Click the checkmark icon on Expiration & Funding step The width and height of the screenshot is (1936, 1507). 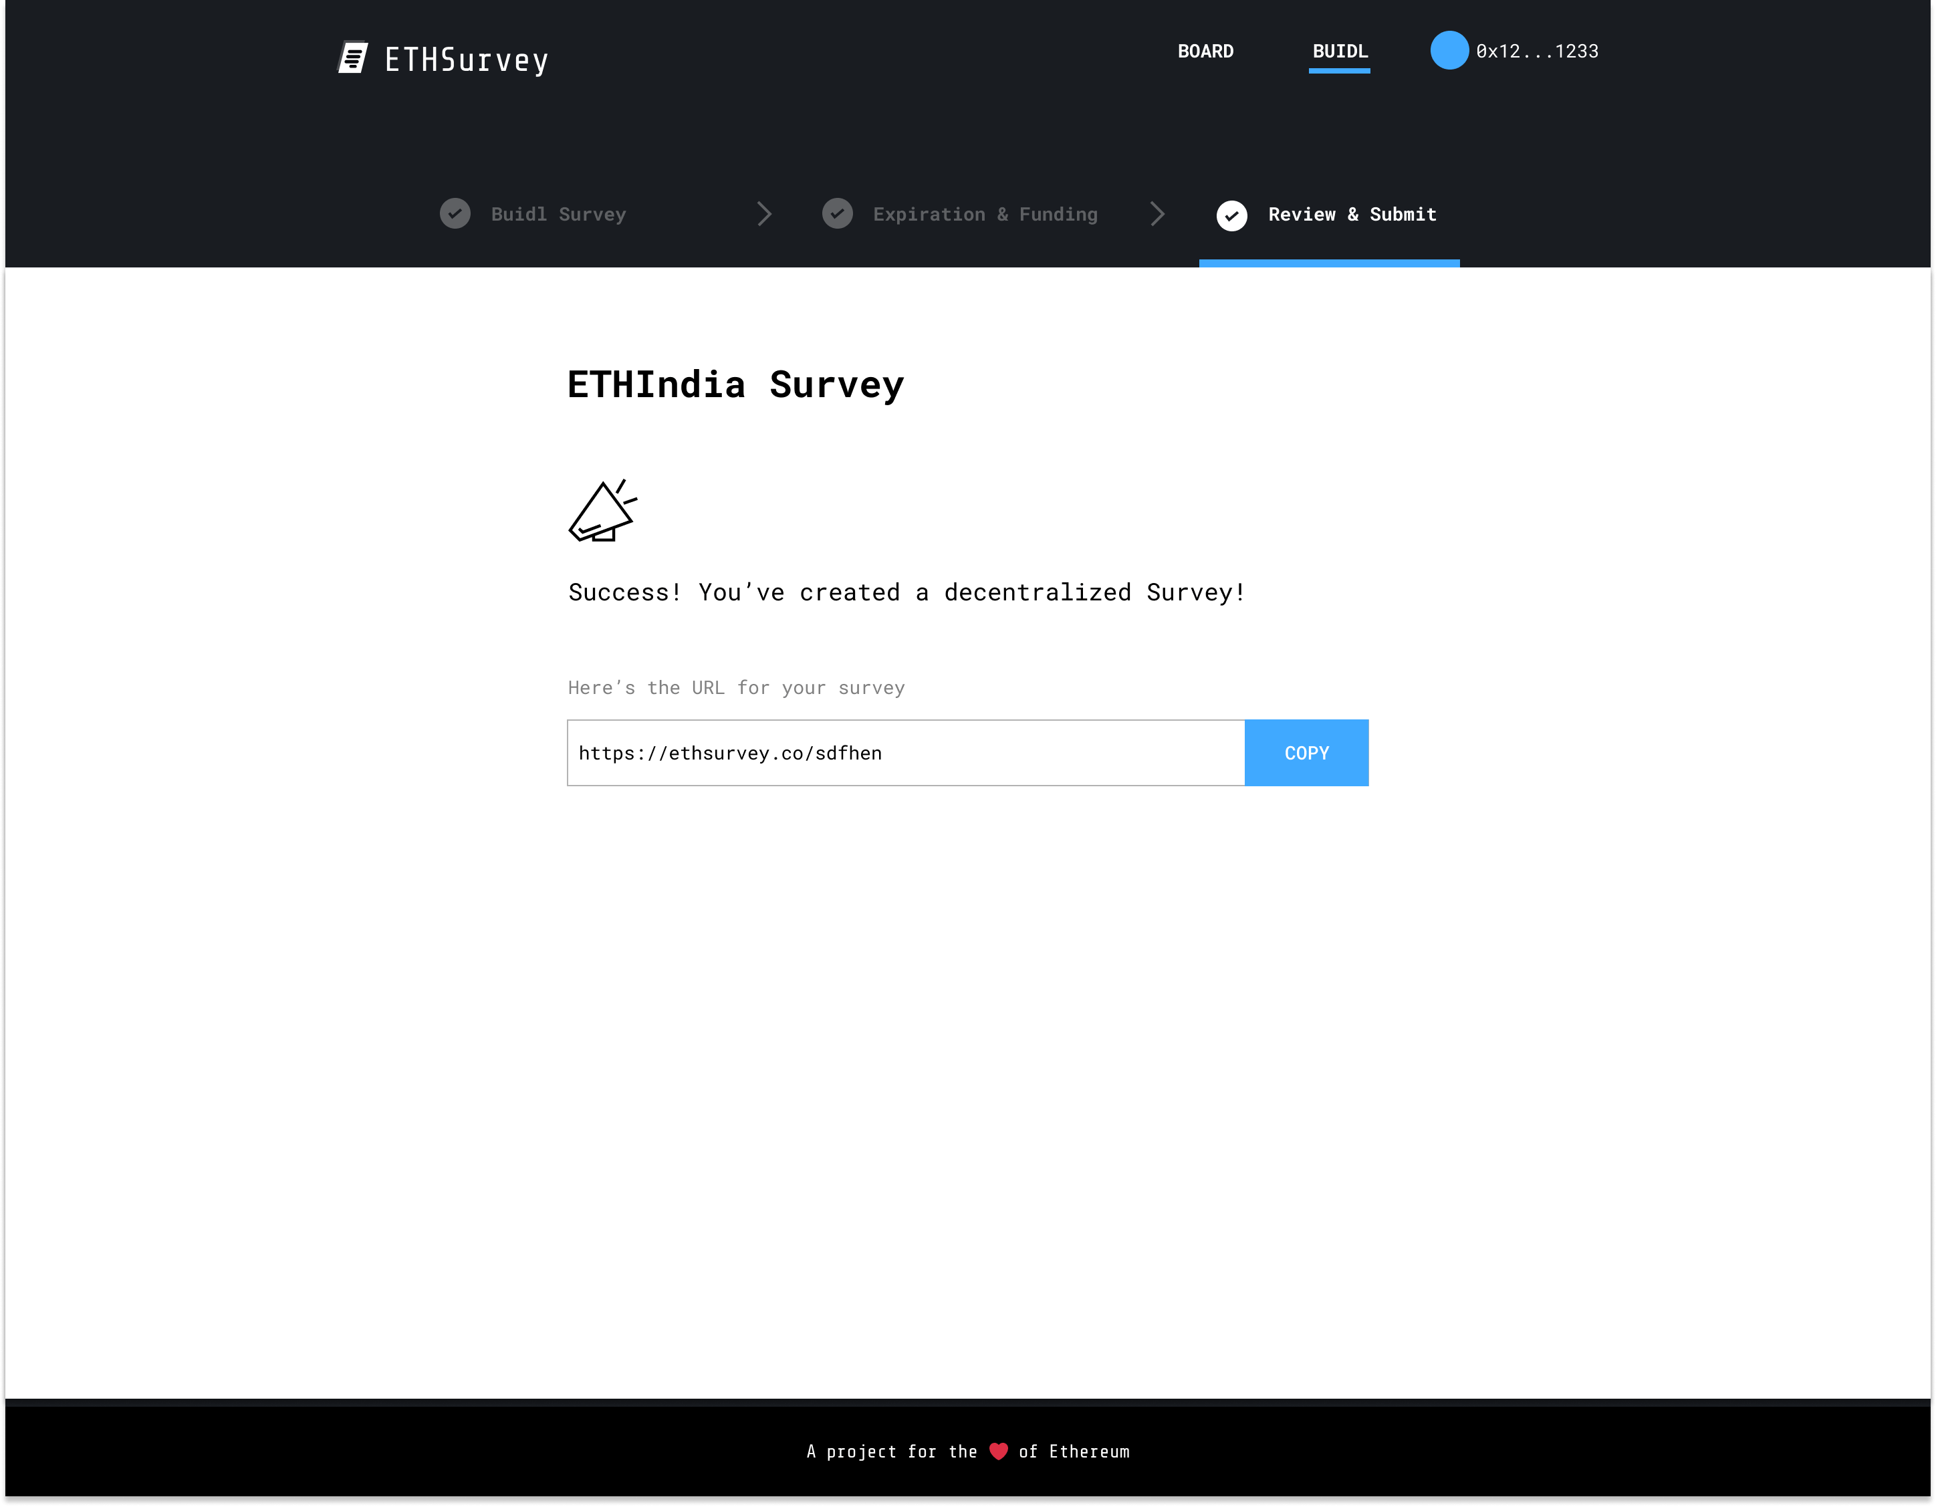coord(838,215)
